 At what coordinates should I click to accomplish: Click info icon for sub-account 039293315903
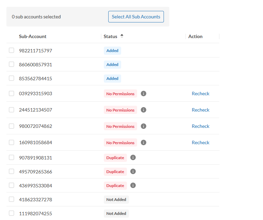(144, 94)
